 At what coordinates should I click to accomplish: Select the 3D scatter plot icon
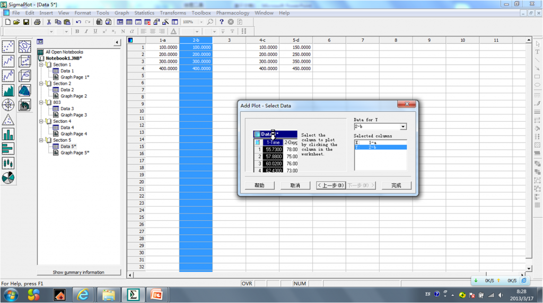click(24, 61)
